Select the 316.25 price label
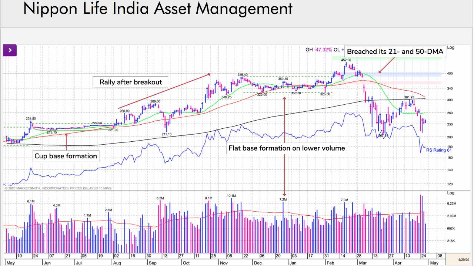Image resolution: width=474 pixels, height=266 pixels. (x=226, y=97)
